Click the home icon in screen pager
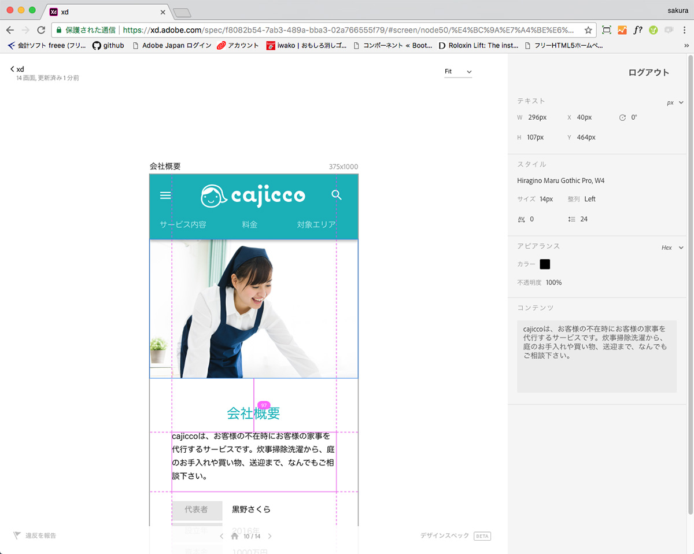 click(x=234, y=536)
